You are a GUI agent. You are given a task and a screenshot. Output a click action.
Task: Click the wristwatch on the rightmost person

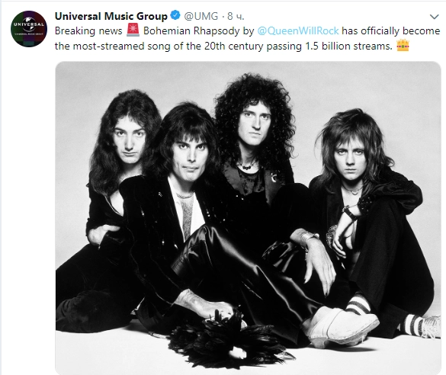pos(350,213)
